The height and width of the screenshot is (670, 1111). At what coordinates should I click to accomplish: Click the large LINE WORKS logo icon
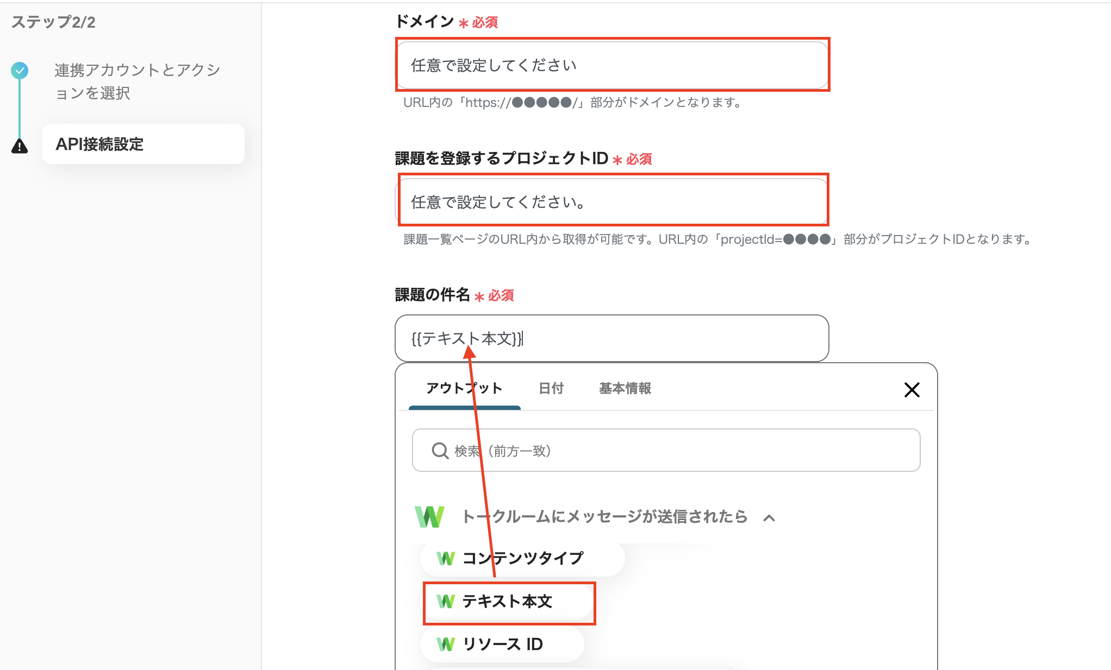pos(429,516)
